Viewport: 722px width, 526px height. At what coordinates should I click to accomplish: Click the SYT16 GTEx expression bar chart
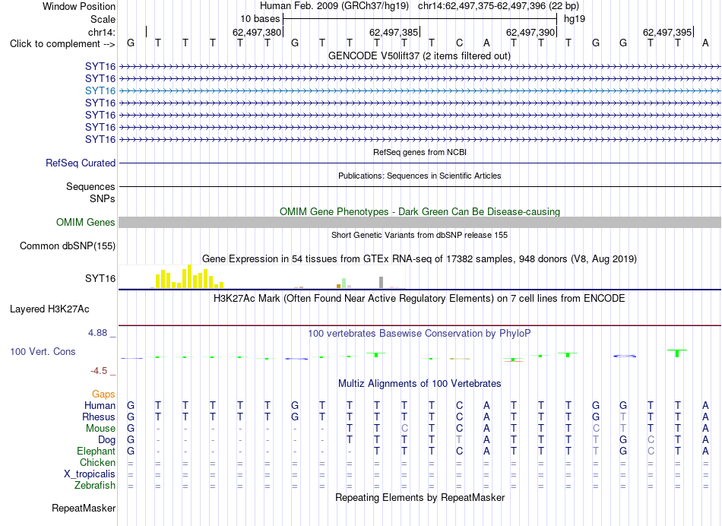coord(262,277)
